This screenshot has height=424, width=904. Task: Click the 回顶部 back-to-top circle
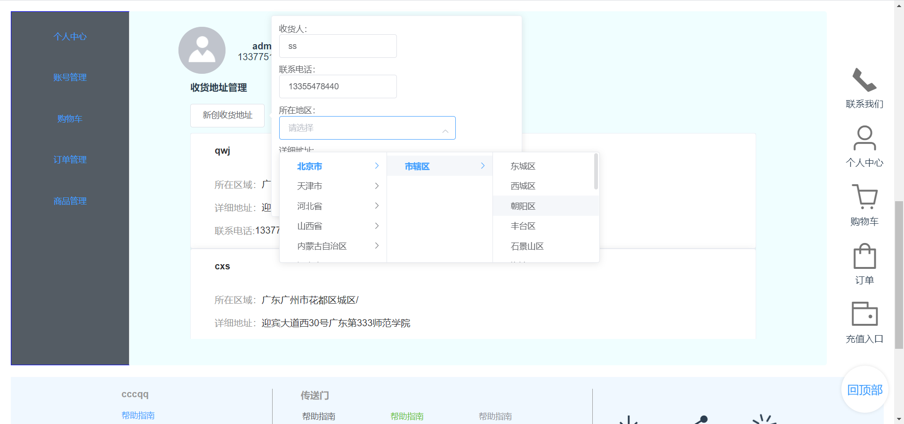click(x=864, y=390)
